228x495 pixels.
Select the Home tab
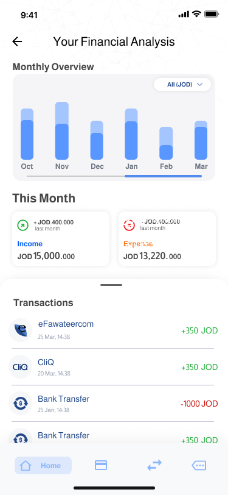click(x=43, y=465)
